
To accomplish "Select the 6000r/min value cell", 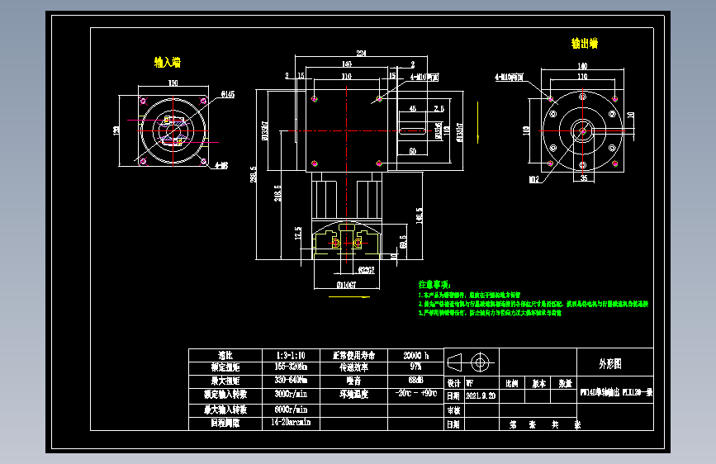I will [x=291, y=410].
